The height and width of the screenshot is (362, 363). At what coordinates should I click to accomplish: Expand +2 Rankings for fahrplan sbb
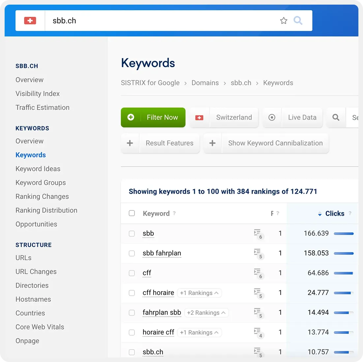click(206, 313)
